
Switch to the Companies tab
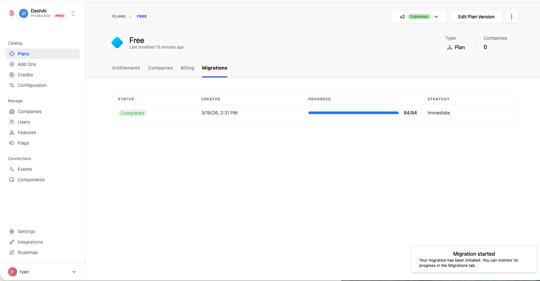click(x=160, y=68)
